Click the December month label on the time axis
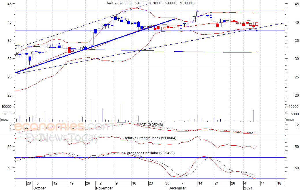The width and height of the screenshot is (300, 190). coord(177,188)
